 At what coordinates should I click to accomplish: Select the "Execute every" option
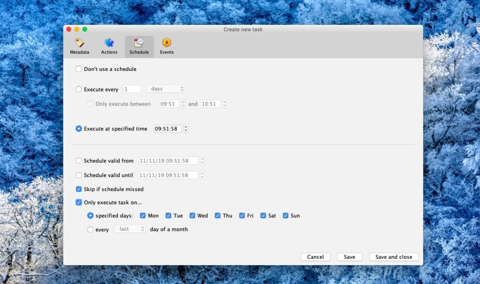tap(78, 89)
